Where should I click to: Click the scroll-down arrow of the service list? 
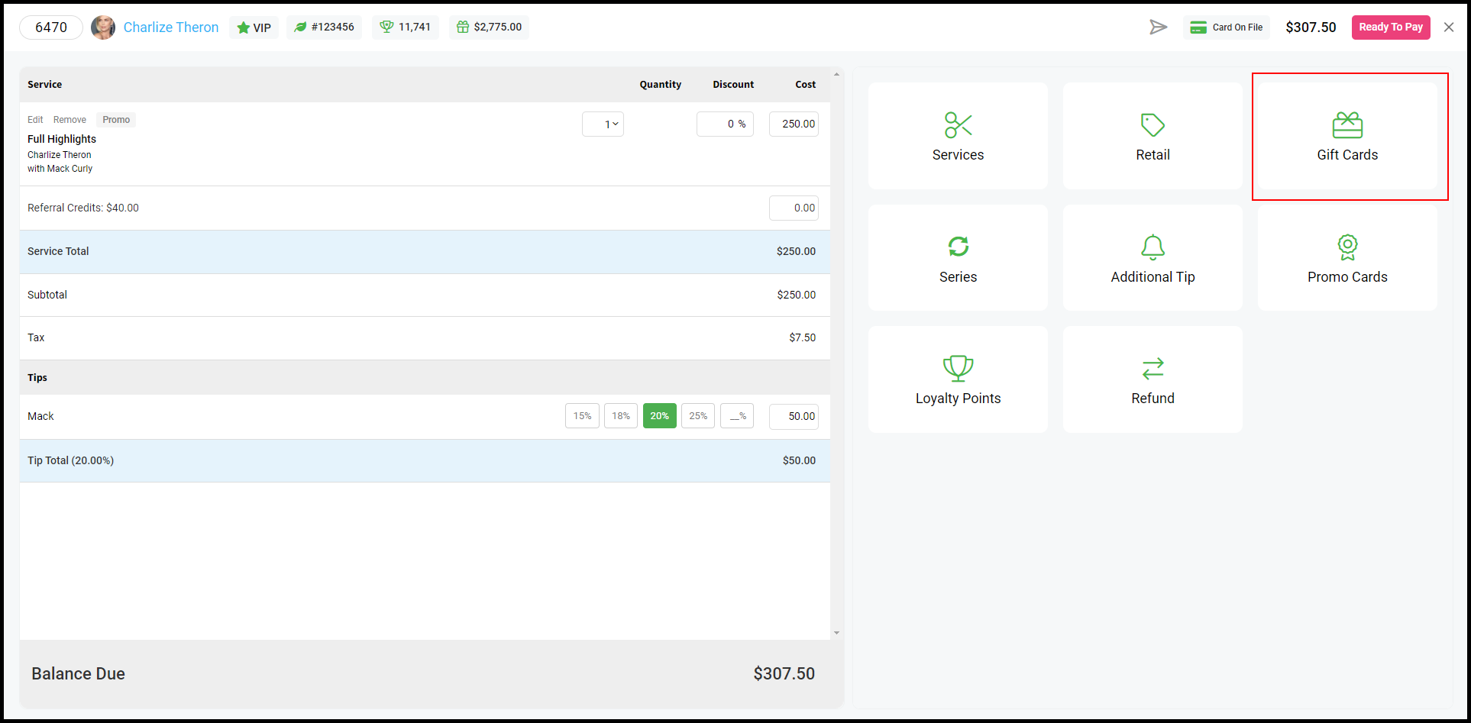tap(836, 633)
